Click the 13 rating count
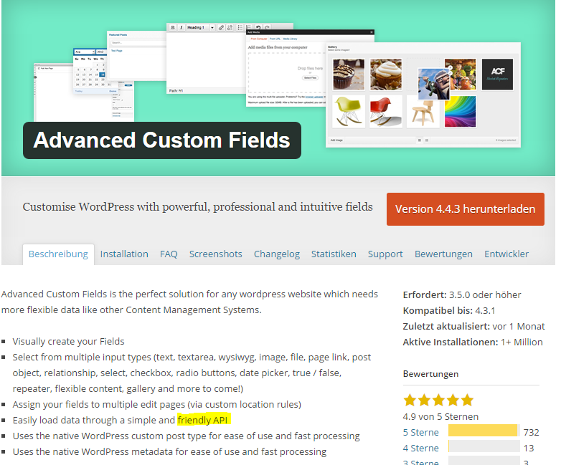 (529, 449)
